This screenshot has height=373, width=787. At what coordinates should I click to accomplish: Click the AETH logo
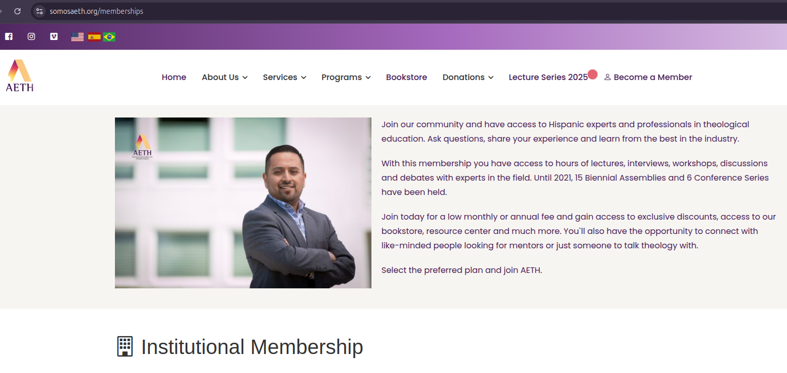point(19,74)
